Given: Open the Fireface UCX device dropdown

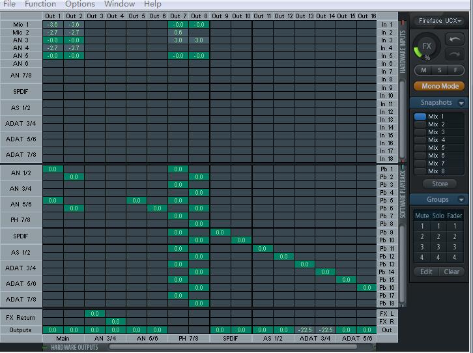Looking at the screenshot, I should pyautogui.click(x=440, y=21).
